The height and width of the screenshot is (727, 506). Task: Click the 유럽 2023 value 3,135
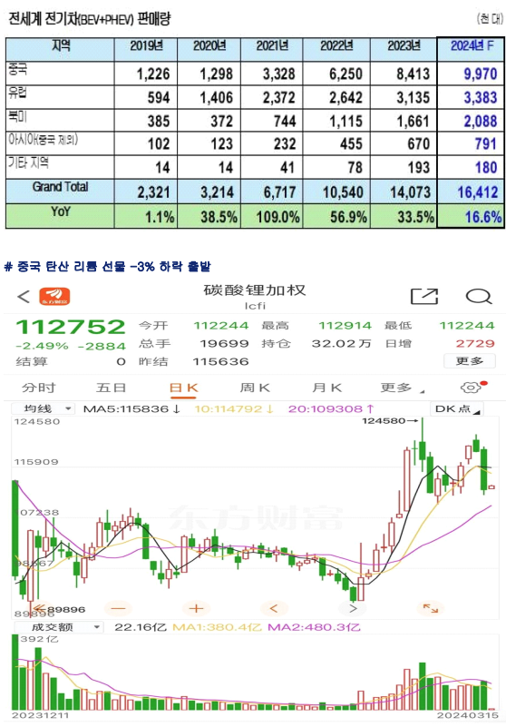coord(413,97)
